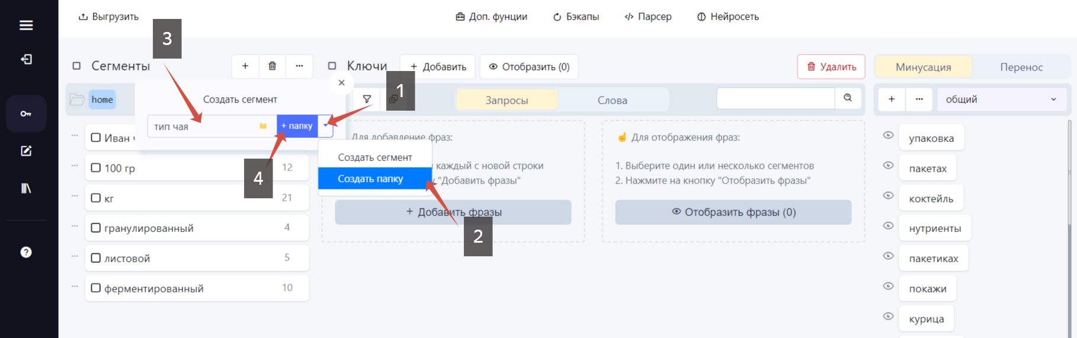Check the листовой segment checkbox
This screenshot has height=338, width=1077.
tap(96, 258)
